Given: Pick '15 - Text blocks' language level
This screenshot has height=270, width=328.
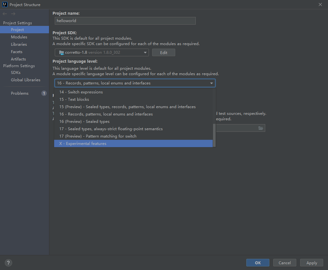Looking at the screenshot, I should (x=74, y=99).
